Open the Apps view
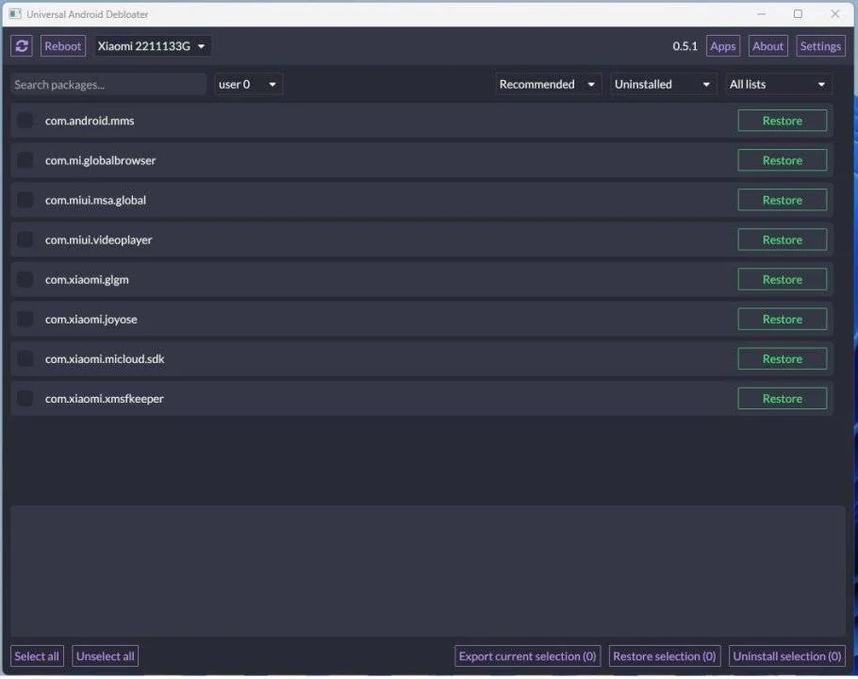 [x=722, y=46]
